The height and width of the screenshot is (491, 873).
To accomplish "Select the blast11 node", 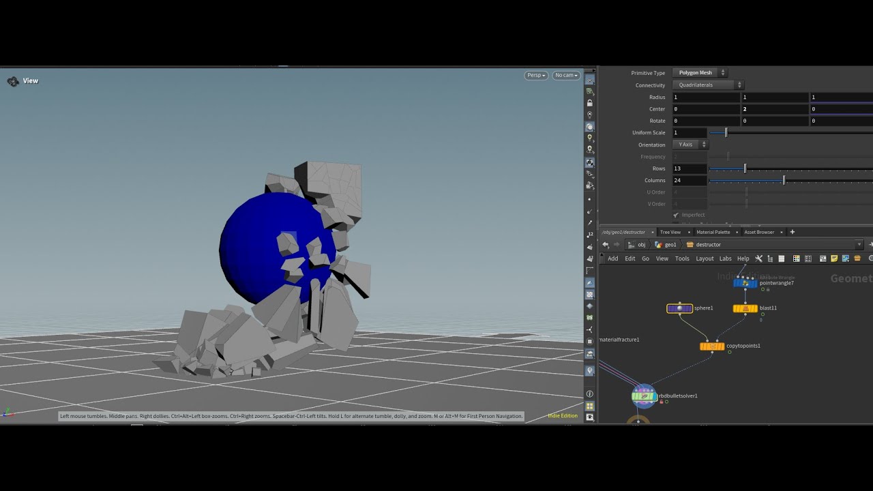I will click(x=745, y=308).
